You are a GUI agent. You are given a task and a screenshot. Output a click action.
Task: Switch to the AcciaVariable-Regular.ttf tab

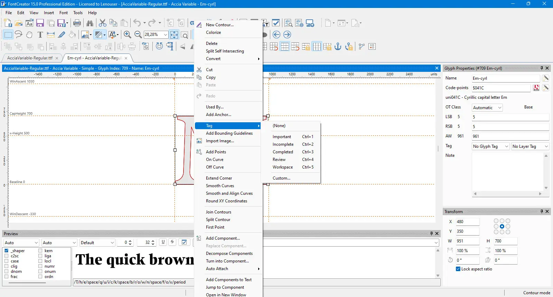tap(30, 58)
